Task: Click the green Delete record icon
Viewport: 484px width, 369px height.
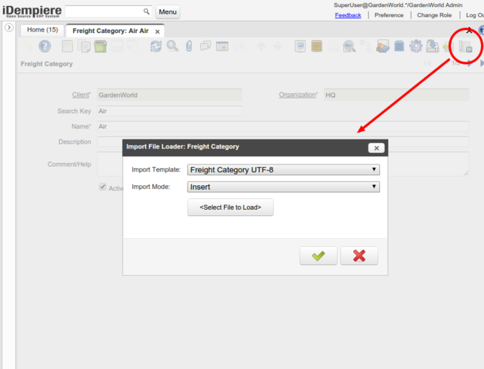Action: (x=101, y=47)
